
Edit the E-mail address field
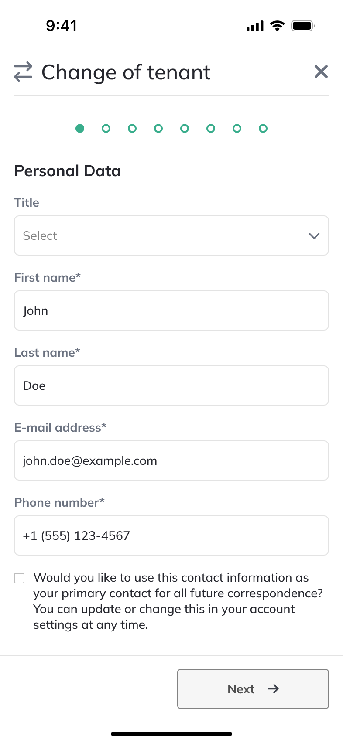tap(171, 460)
